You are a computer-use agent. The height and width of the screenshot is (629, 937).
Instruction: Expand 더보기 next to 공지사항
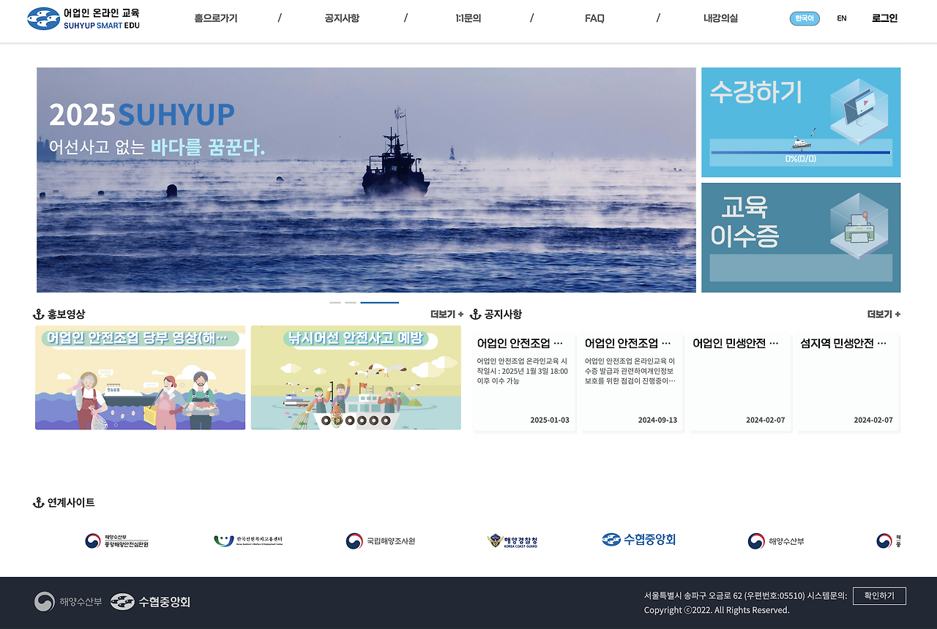[884, 314]
